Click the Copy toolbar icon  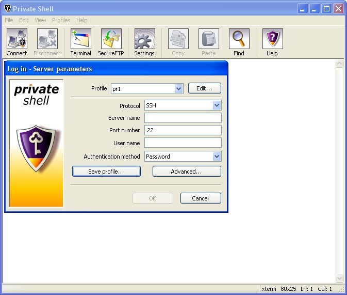click(178, 42)
